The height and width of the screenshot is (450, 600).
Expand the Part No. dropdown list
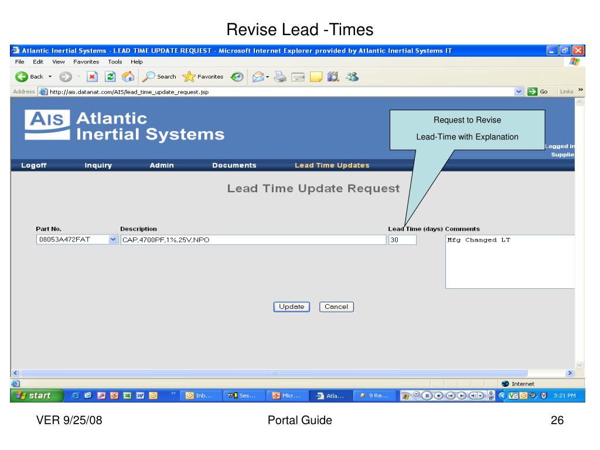[113, 240]
